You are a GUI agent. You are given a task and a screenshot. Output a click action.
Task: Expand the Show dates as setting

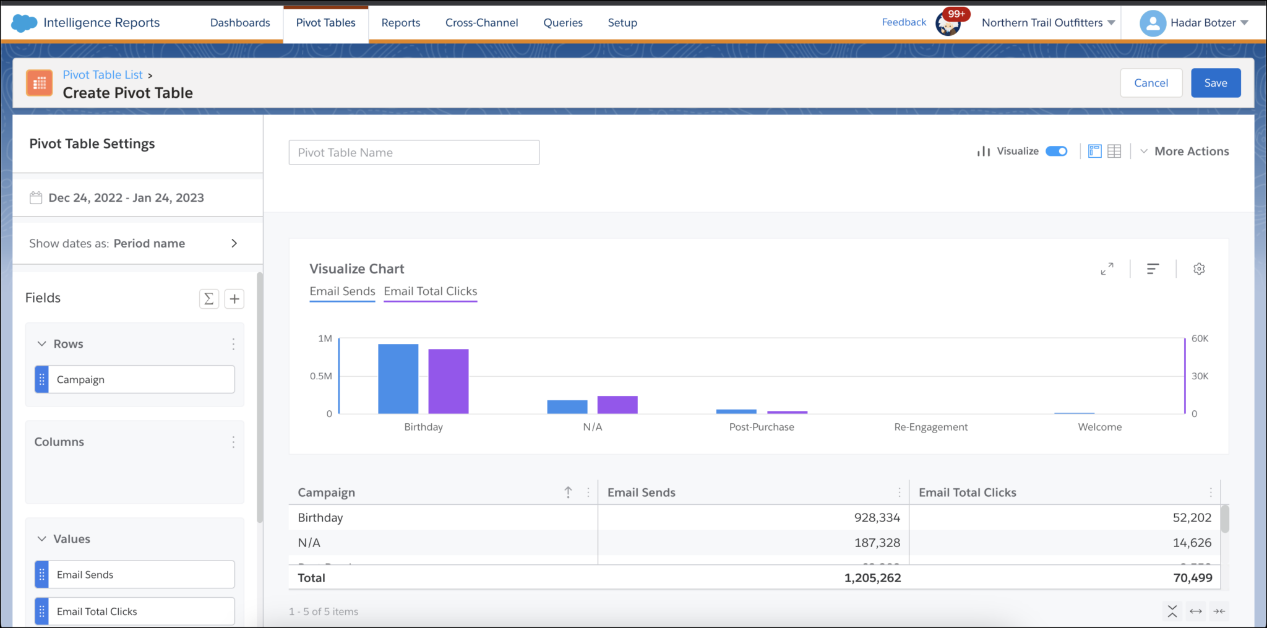point(234,243)
